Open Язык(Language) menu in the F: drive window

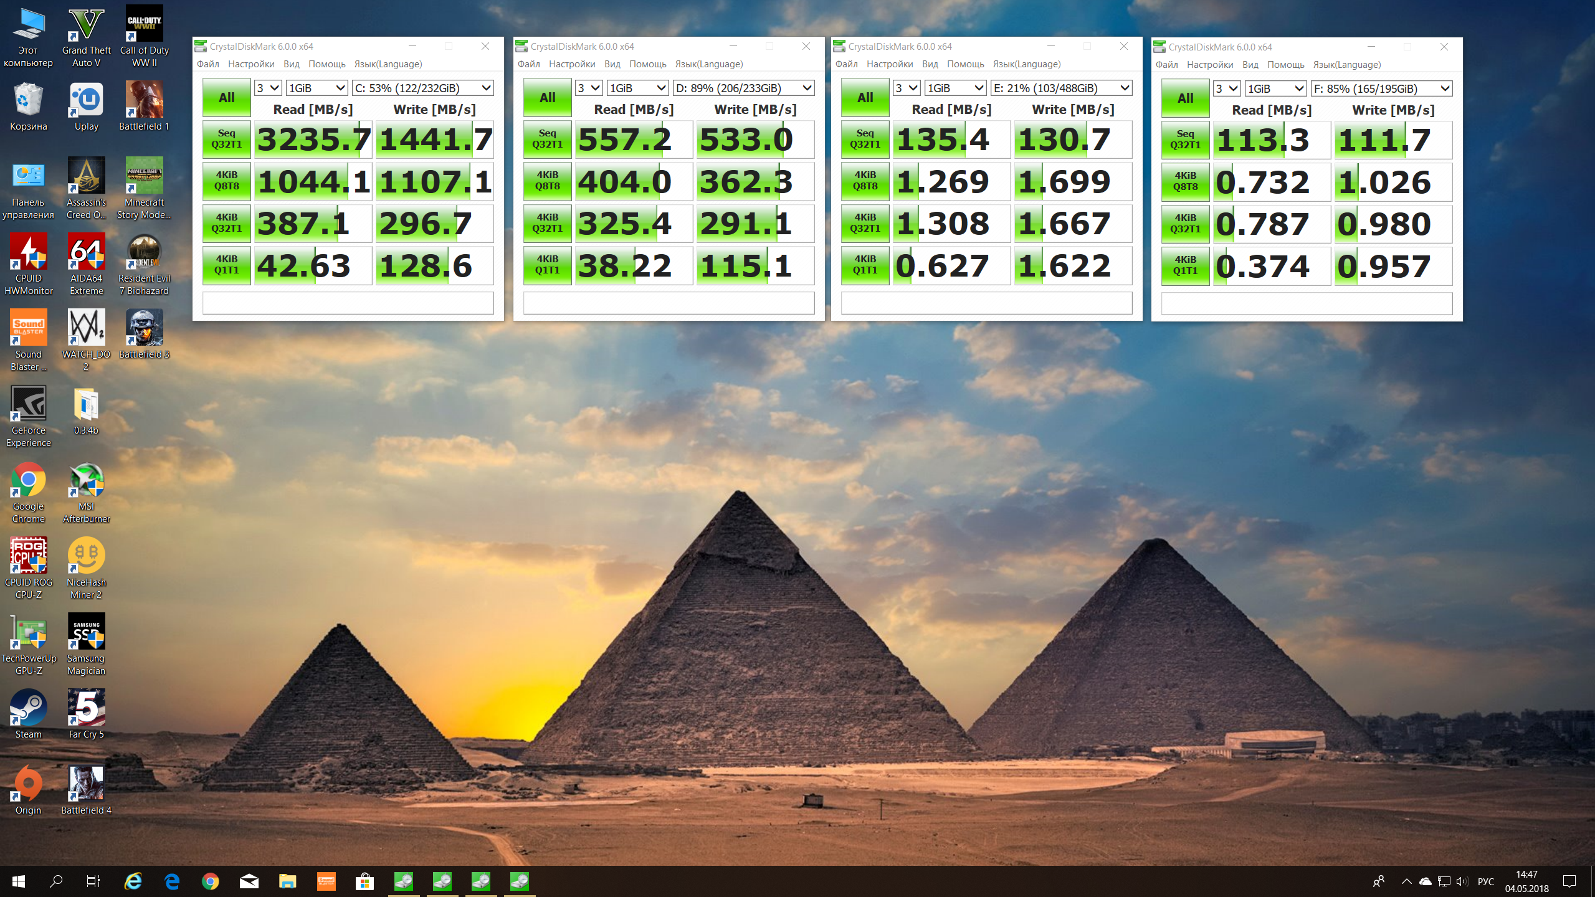[x=1346, y=65]
